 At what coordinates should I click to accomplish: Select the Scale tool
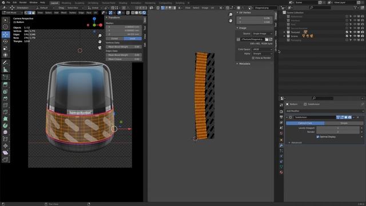coord(5,48)
